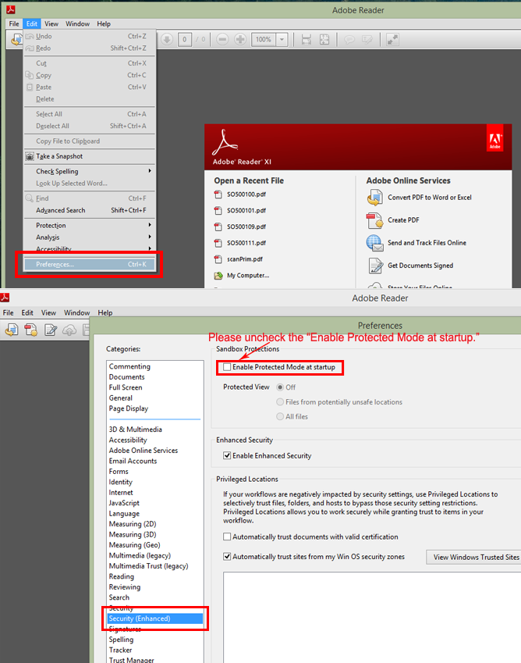Viewport: 521px width, 663px height.
Task: Click View Windows Trusted Sites button
Action: coord(473,558)
